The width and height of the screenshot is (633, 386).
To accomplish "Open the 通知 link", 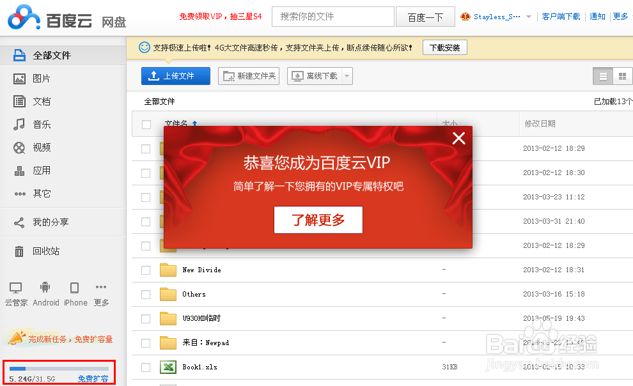I will coord(597,17).
